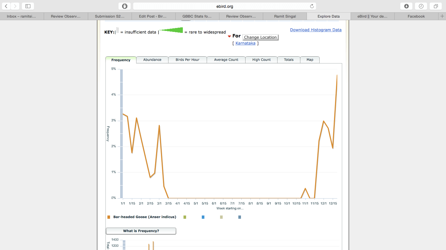Screen dimensions: 446x250
Task: Open the Safari history clock button
Action: pyautogui.click(x=421, y=6)
